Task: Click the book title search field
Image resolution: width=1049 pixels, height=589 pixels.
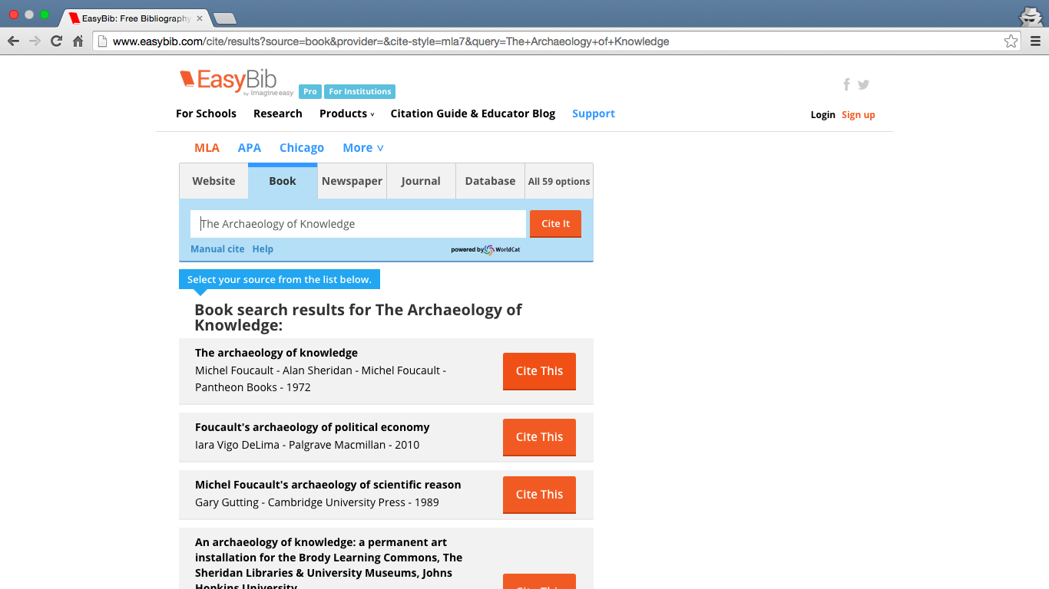Action: pos(358,224)
